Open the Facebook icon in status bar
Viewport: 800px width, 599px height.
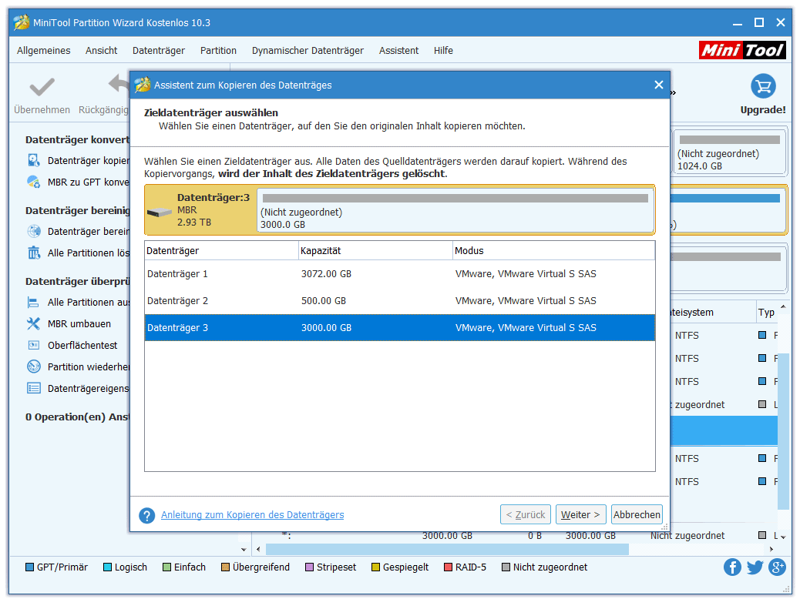pos(732,567)
